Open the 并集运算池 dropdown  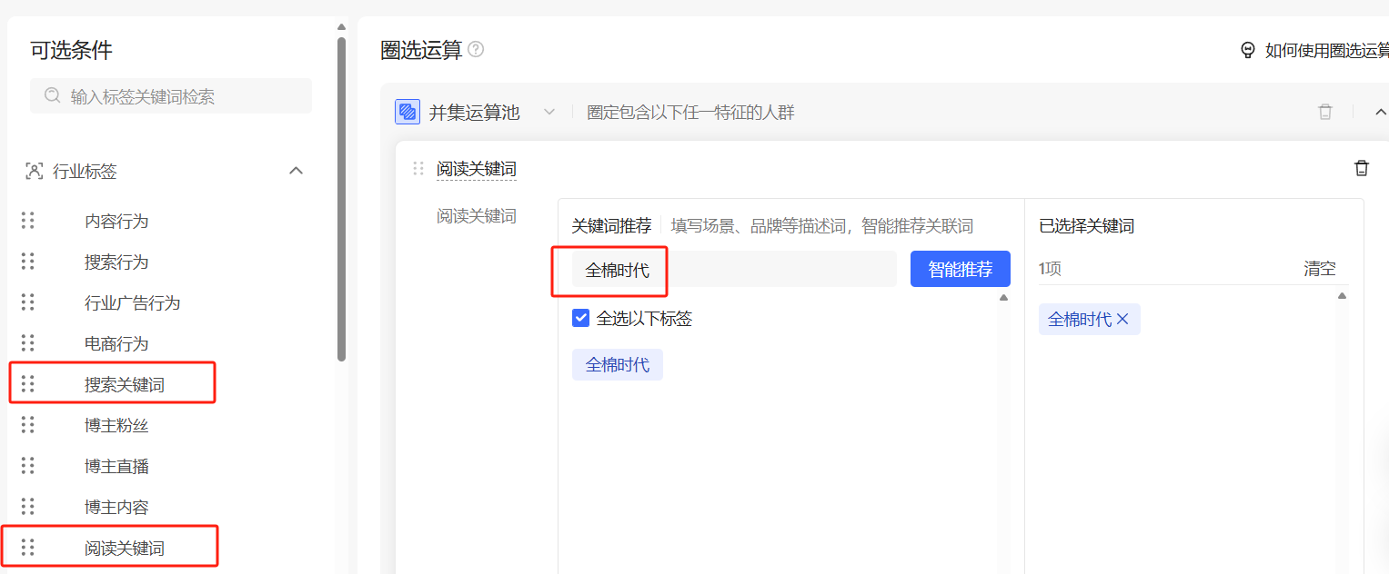(x=549, y=111)
